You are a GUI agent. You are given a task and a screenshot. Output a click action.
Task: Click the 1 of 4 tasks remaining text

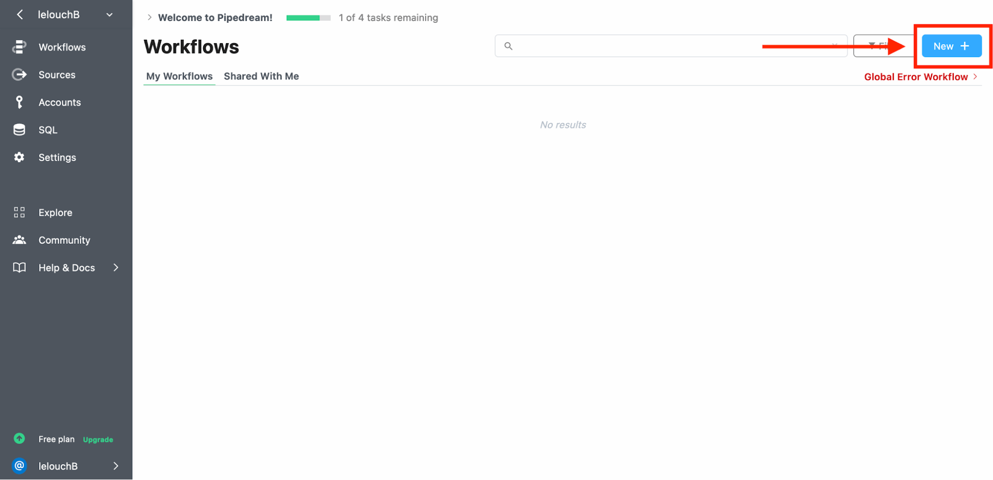coord(388,18)
